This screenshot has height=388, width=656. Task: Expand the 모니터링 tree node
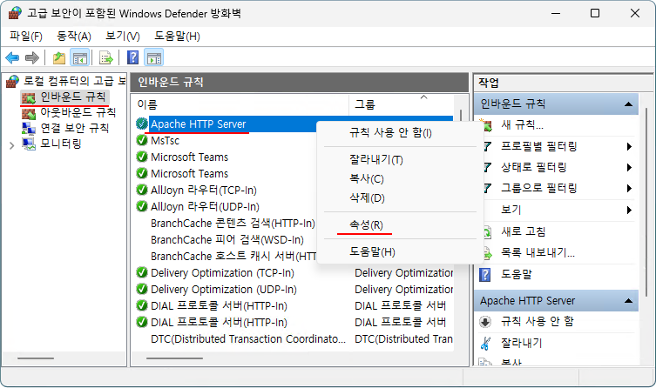point(11,145)
